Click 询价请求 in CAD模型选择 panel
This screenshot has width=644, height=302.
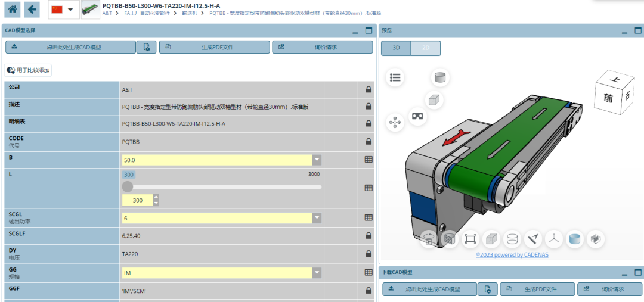pos(323,47)
